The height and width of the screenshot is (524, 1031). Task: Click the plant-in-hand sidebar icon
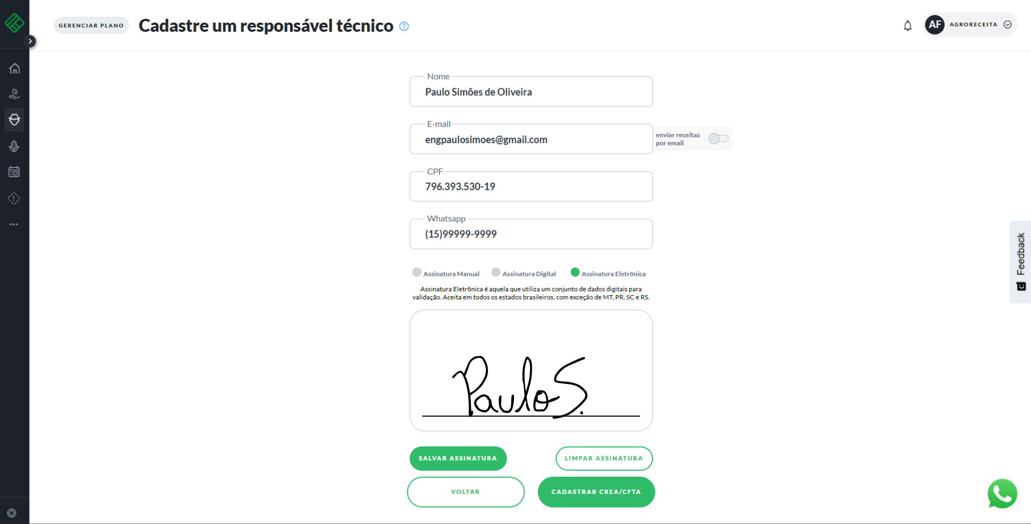coord(15,94)
